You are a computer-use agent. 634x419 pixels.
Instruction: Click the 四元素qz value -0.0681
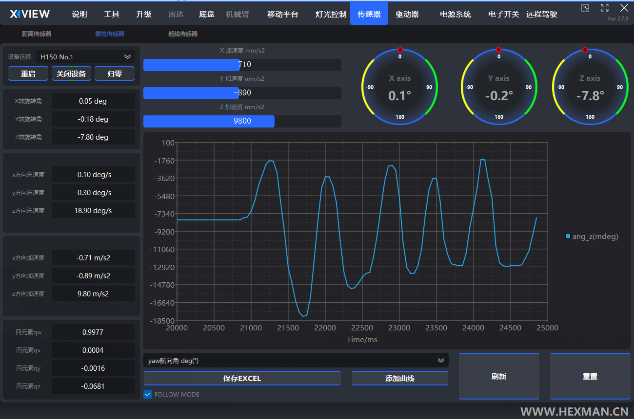(93, 386)
